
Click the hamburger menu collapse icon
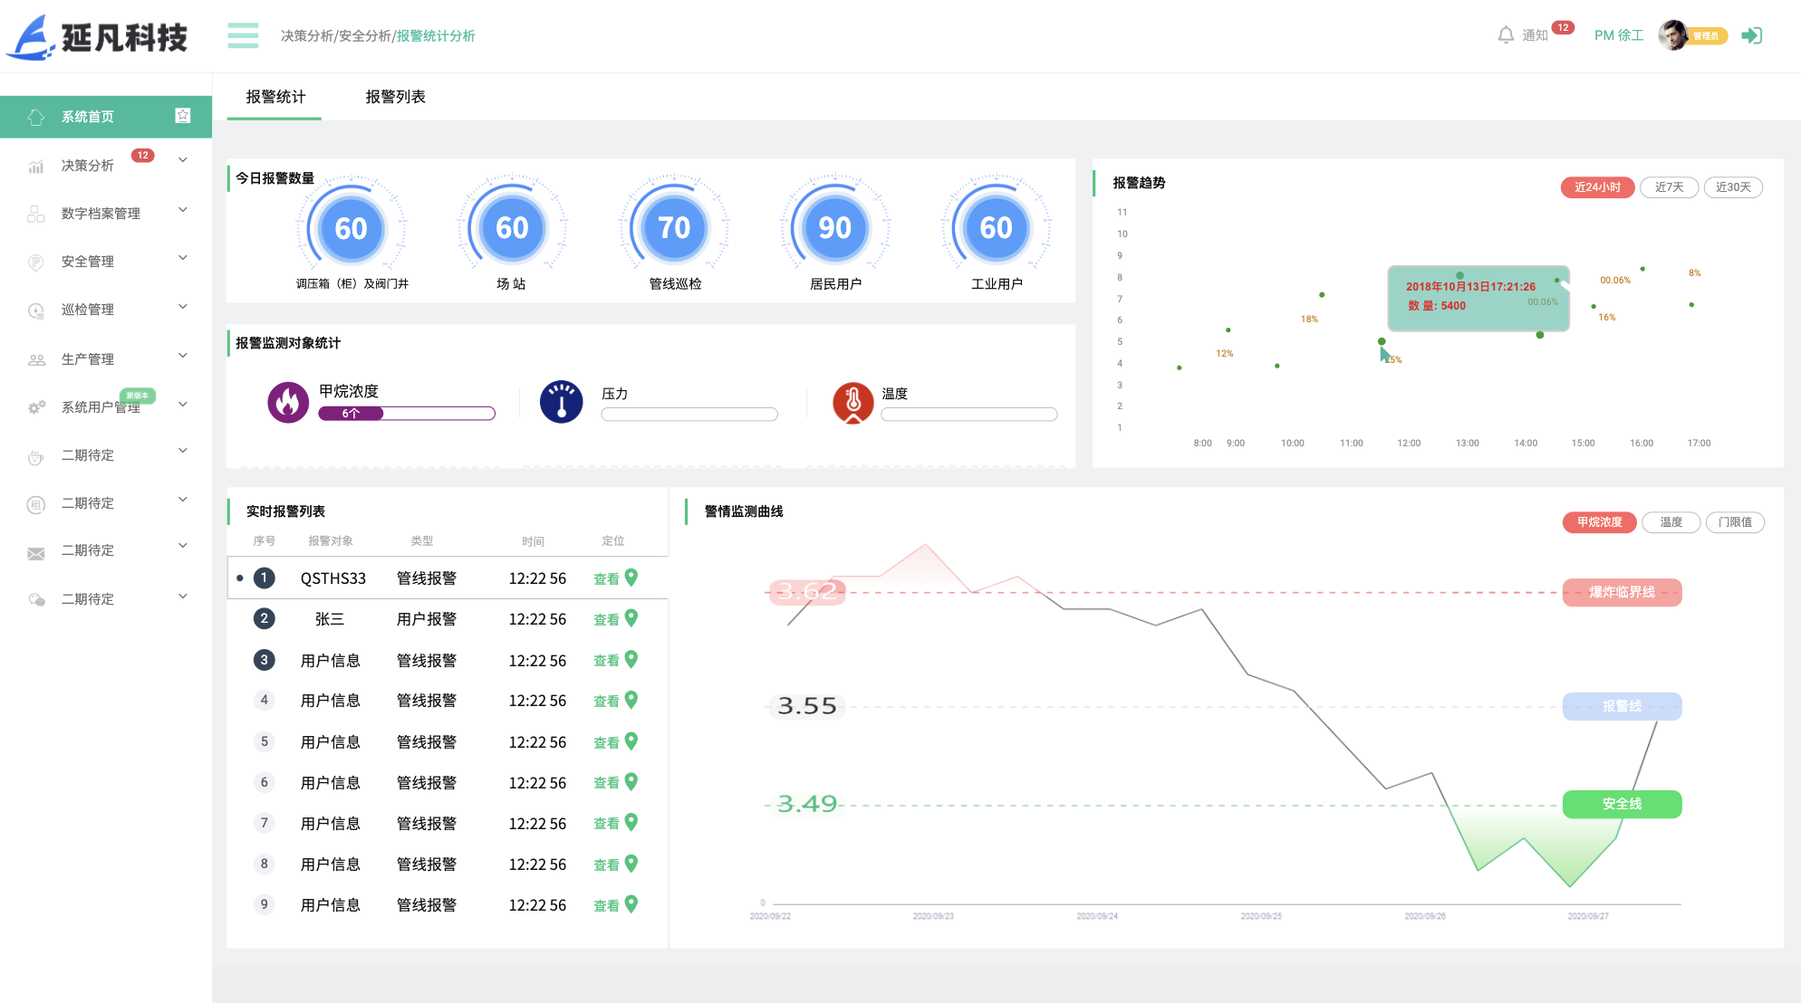pyautogui.click(x=243, y=35)
